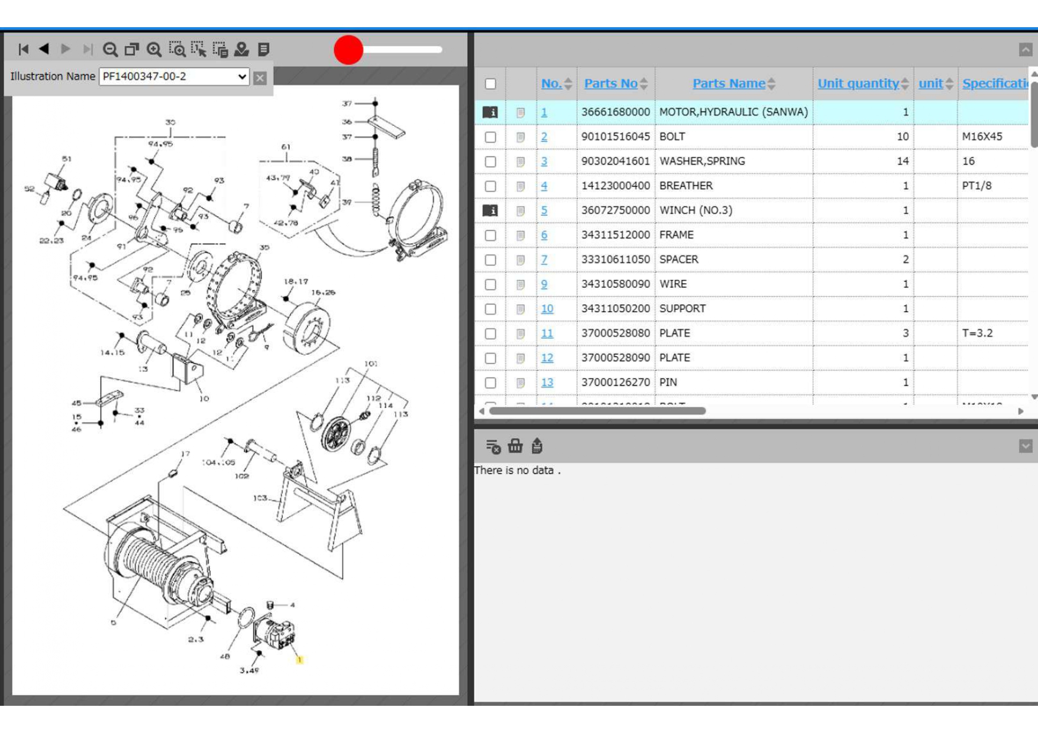Click the red zoom slider handle
Viewport: 1038px width, 733px height.
348,50
